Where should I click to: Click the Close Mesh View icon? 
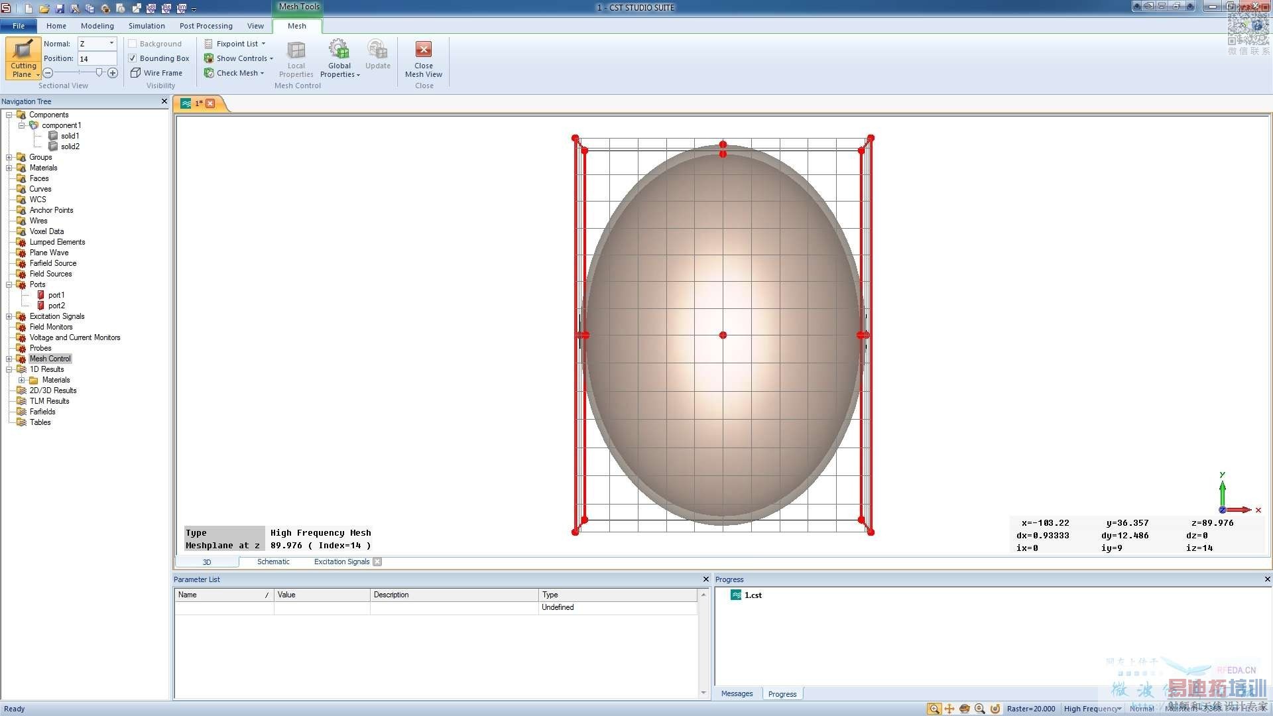(423, 50)
